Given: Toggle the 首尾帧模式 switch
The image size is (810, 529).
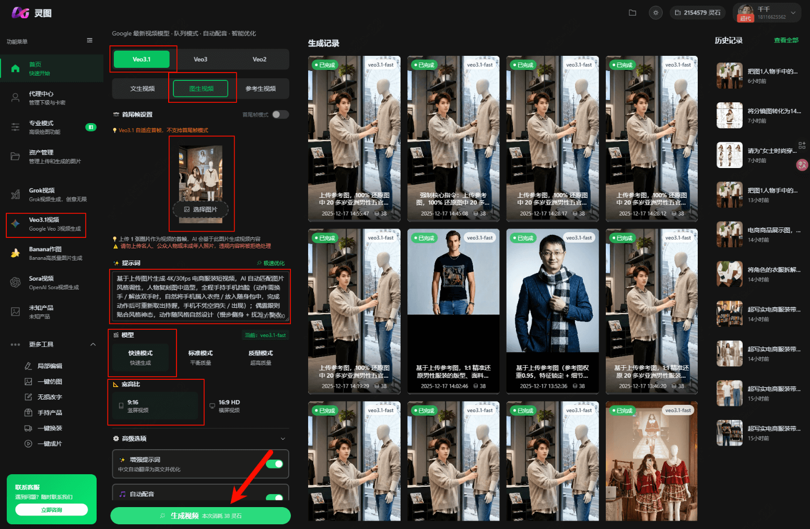Looking at the screenshot, I should (280, 115).
